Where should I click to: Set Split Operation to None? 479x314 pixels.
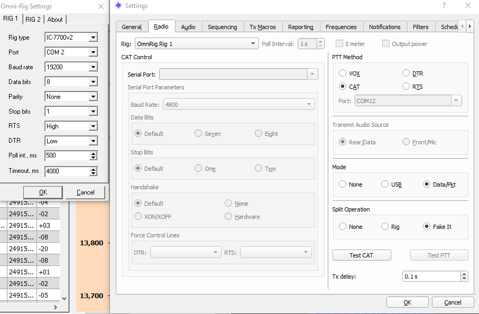pos(343,226)
